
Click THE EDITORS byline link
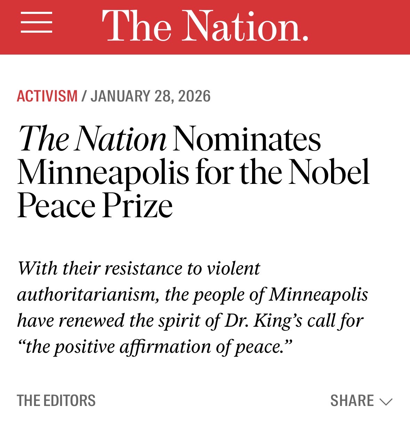coord(56,401)
